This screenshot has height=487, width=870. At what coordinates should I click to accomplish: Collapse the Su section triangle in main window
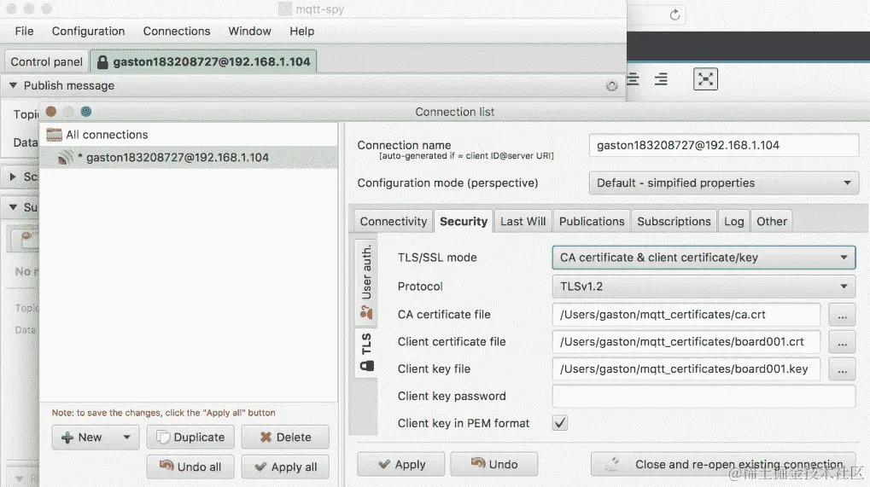coord(13,207)
